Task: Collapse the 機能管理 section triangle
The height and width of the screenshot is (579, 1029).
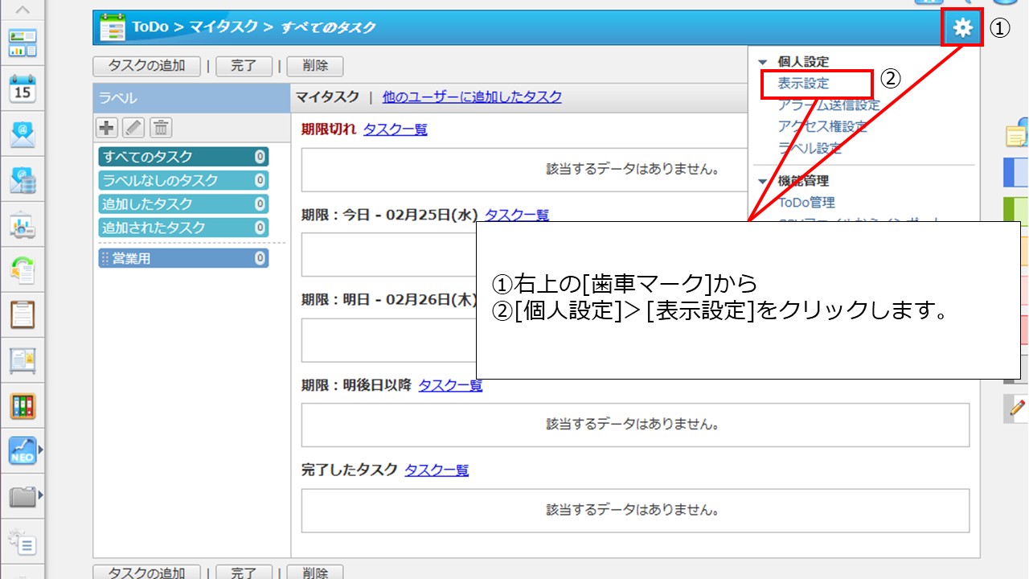Action: tap(763, 181)
